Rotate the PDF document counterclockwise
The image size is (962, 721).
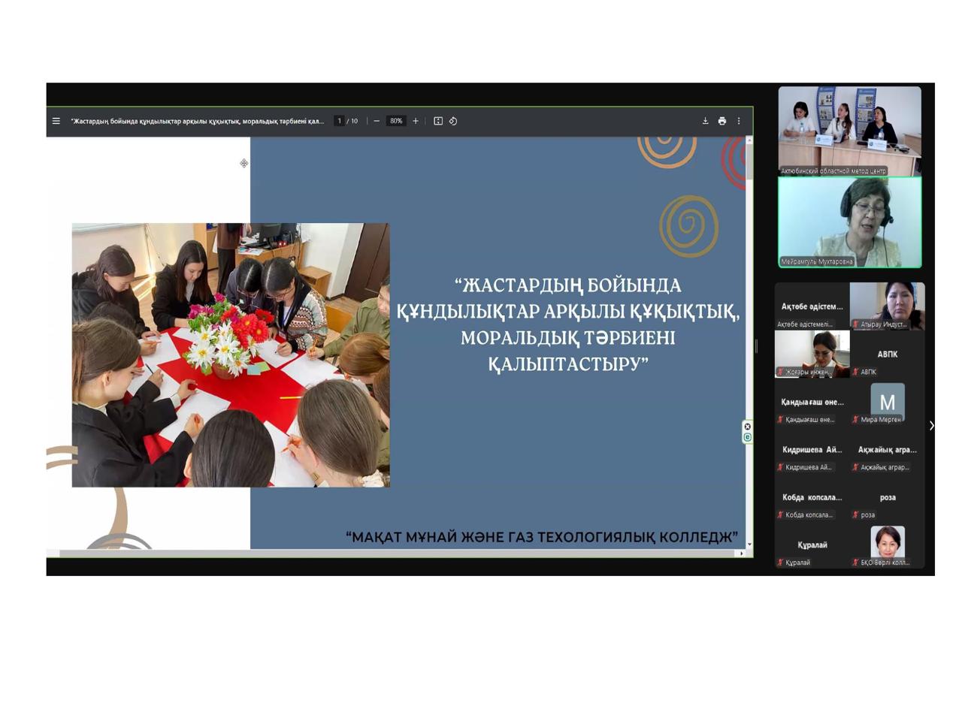coord(453,121)
